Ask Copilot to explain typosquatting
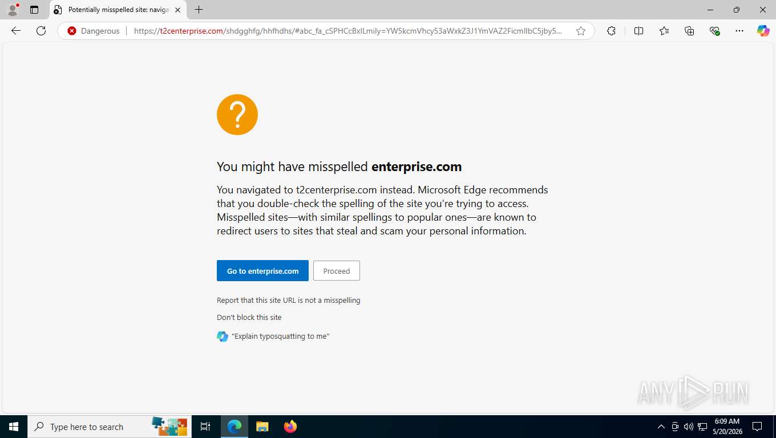The image size is (776, 438). pos(280,336)
